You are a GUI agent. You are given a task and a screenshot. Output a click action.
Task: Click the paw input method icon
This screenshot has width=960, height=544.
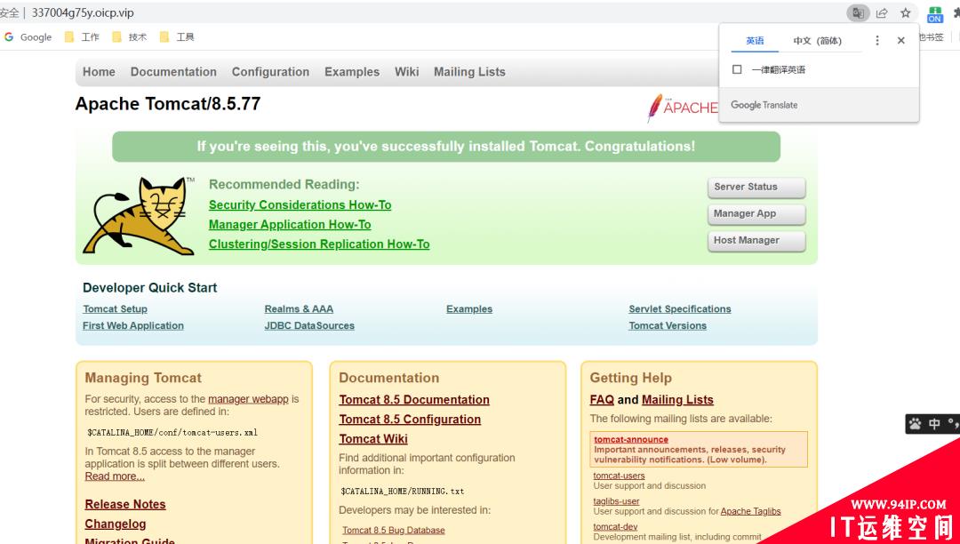[x=916, y=424]
